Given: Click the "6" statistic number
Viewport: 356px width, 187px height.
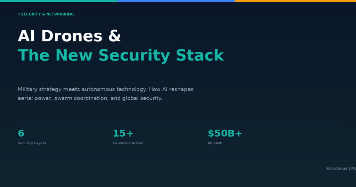Looking at the screenshot, I should pos(21,133).
